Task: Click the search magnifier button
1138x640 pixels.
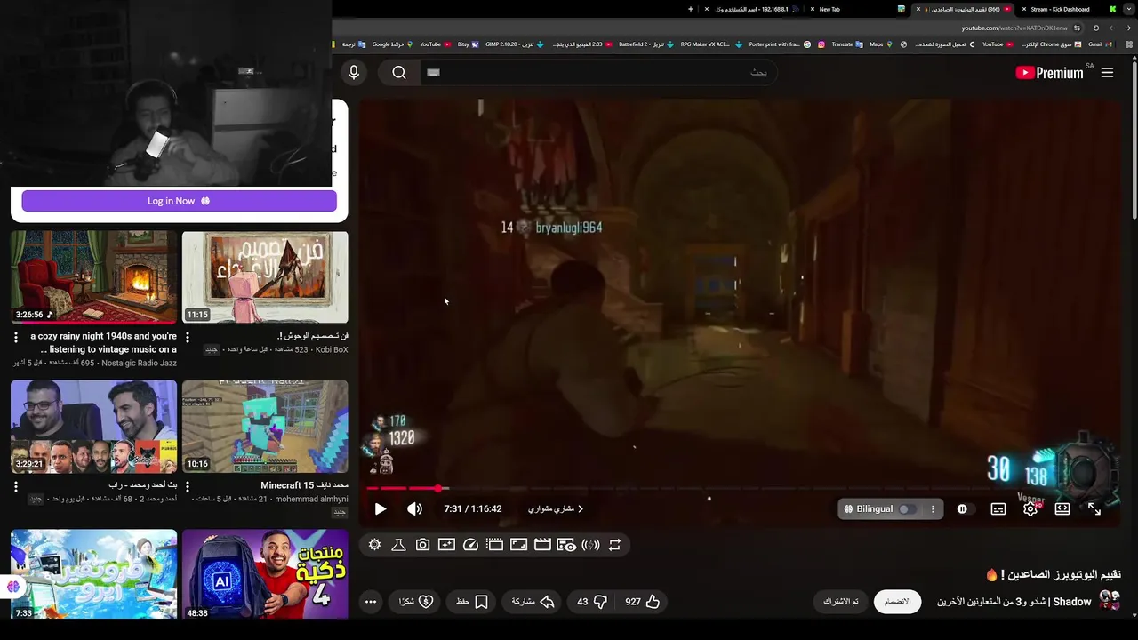Action: coord(399,73)
